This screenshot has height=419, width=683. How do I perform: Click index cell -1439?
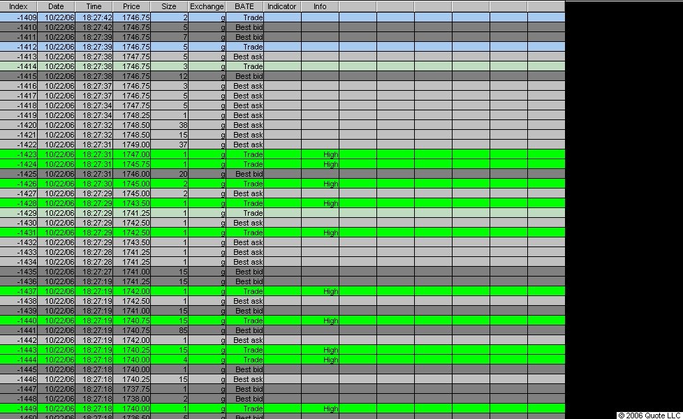tap(19, 311)
